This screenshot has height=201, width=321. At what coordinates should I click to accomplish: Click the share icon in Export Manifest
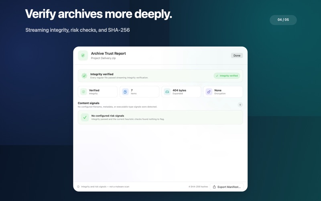point(214,187)
